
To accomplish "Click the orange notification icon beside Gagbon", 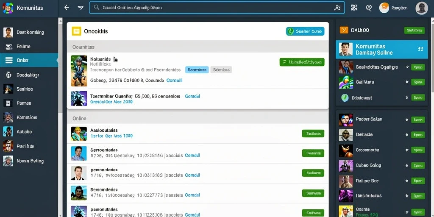I will click(384, 8).
